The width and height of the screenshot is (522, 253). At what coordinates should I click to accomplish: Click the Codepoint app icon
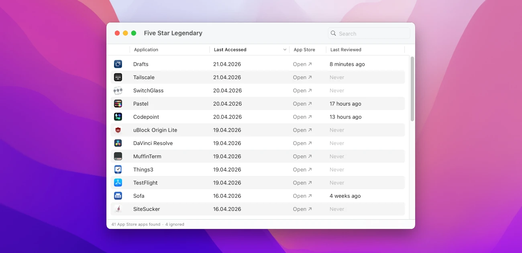pos(118,117)
